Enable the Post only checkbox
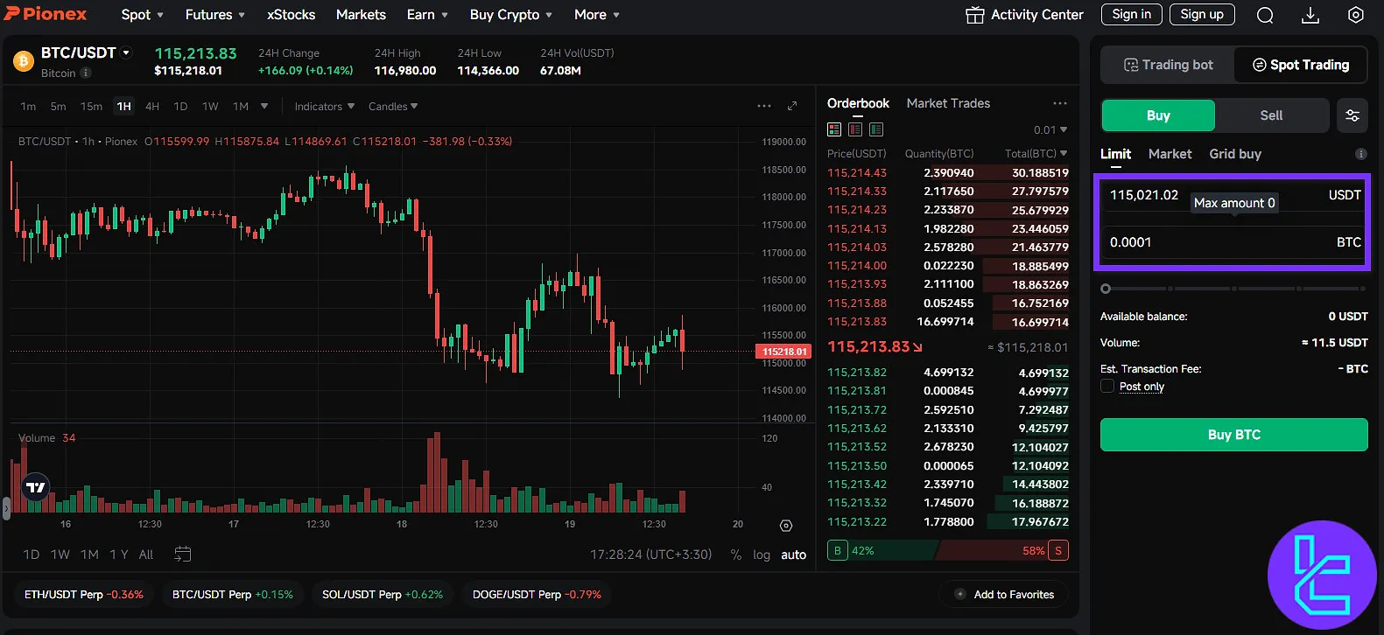Viewport: 1384px width, 635px height. (x=1107, y=387)
